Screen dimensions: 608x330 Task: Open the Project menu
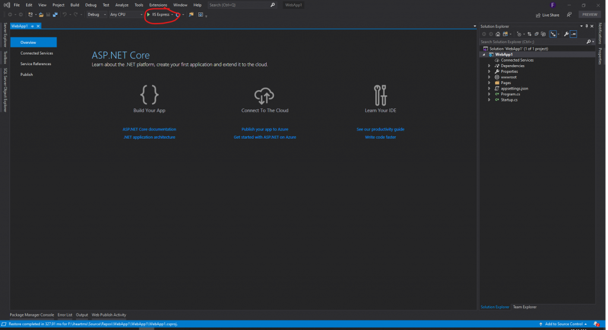point(59,5)
